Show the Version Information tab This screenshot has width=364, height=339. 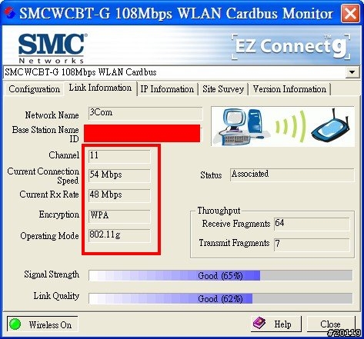point(289,89)
